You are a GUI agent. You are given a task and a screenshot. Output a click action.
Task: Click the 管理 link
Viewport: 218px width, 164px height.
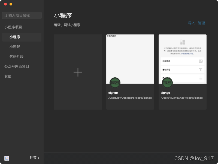click(201, 23)
